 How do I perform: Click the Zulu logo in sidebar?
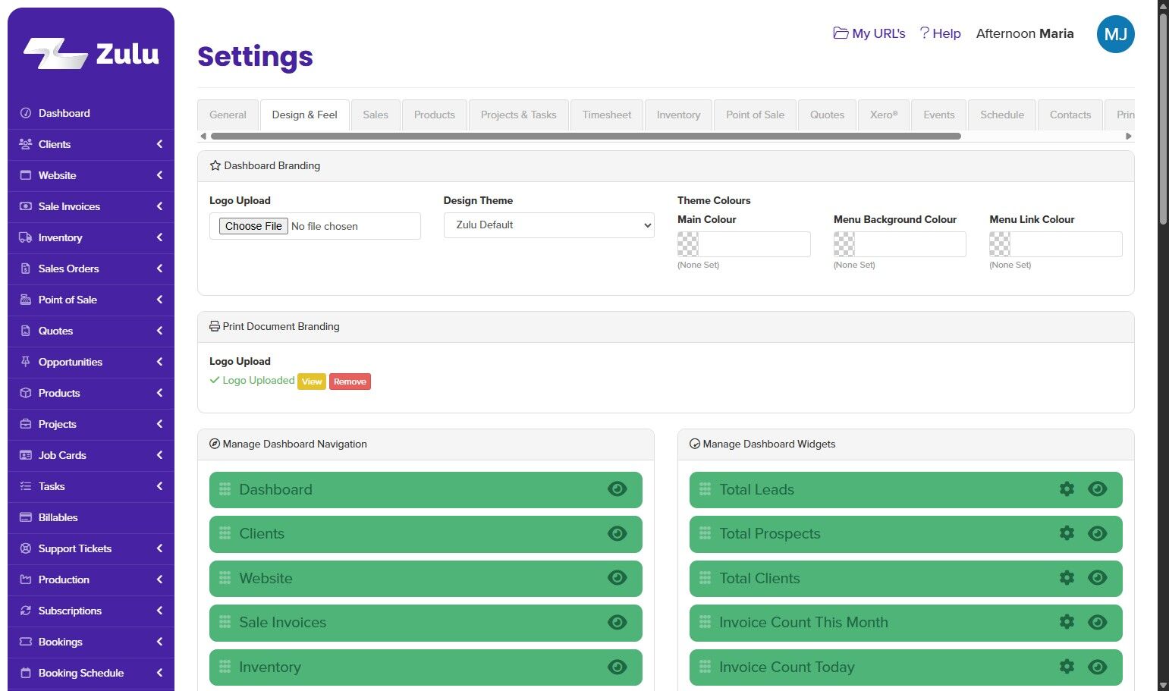(91, 54)
